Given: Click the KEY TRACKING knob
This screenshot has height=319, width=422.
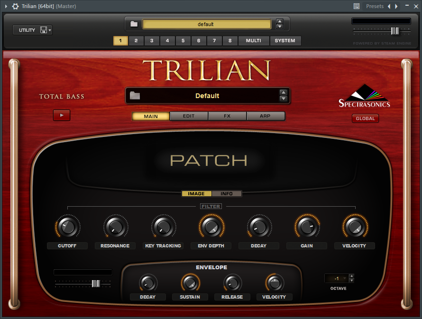Looking at the screenshot, I should coord(164,227).
